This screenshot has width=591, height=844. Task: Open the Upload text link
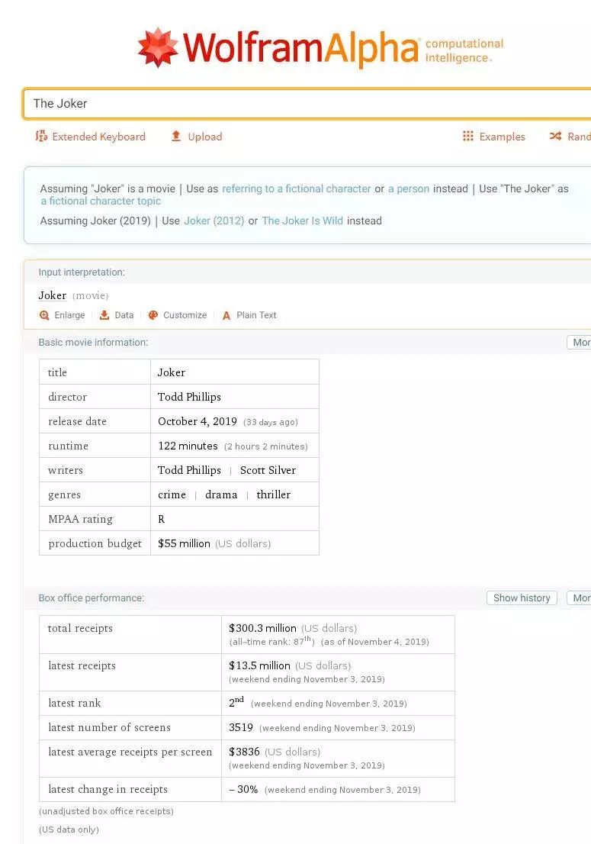205,137
